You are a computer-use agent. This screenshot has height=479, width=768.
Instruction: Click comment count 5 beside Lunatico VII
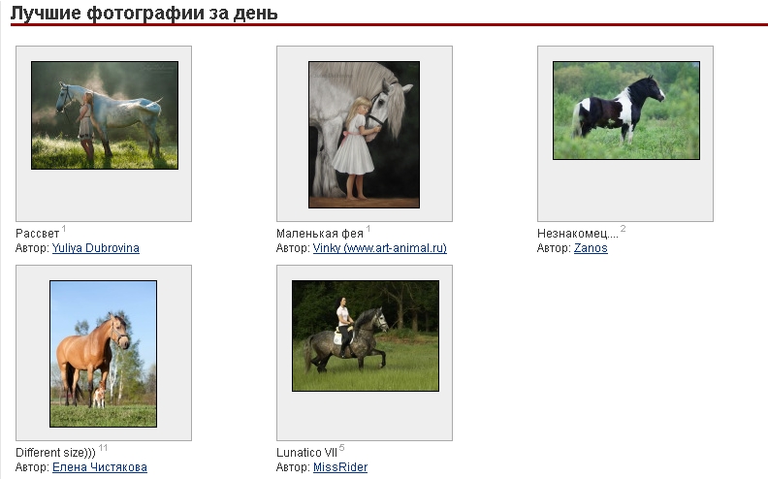(342, 448)
